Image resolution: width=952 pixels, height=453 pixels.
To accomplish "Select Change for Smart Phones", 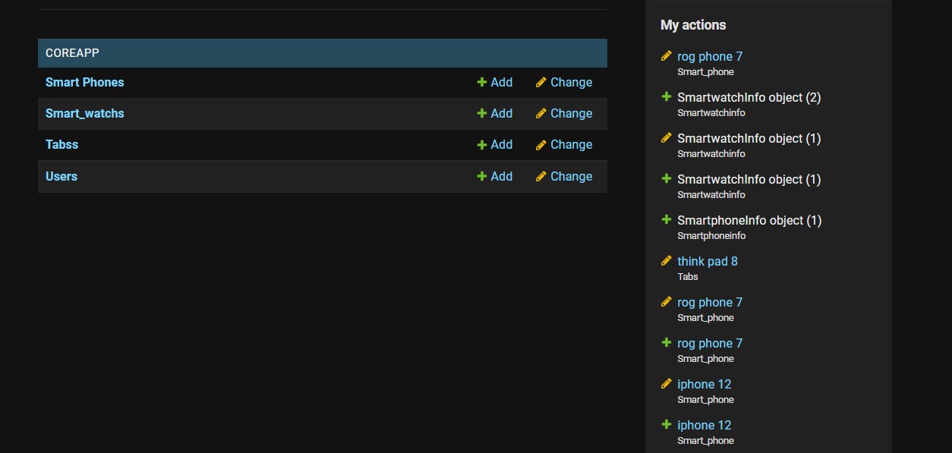I will coord(564,82).
